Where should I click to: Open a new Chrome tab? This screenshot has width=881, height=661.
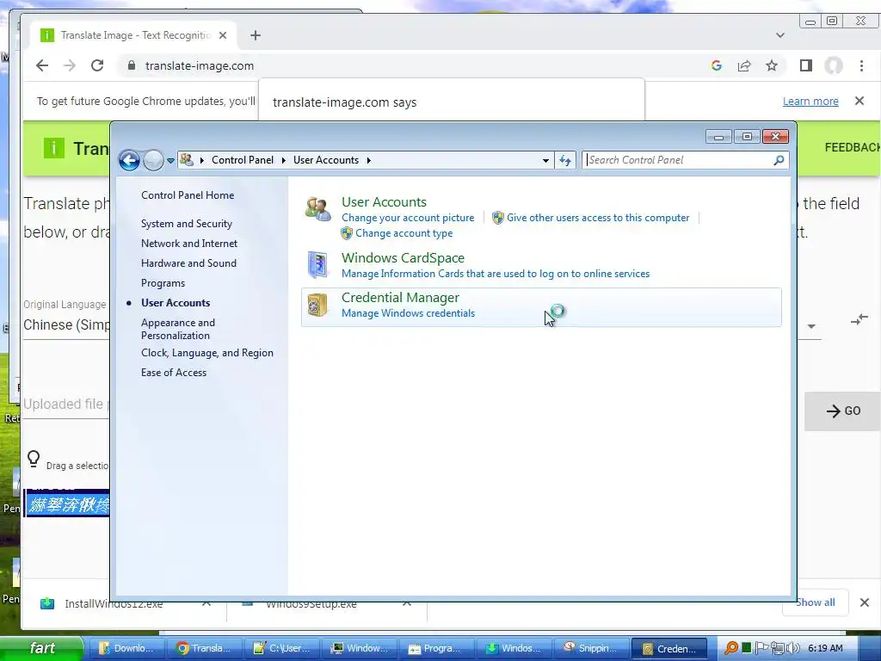255,35
